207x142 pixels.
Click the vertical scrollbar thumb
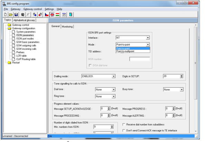196,63
